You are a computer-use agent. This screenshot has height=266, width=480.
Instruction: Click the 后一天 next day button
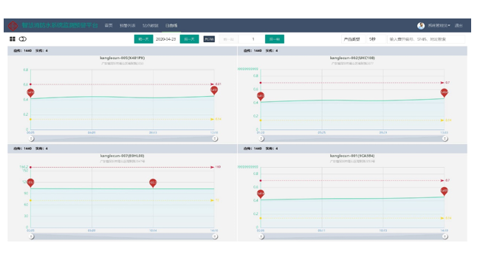click(x=189, y=39)
